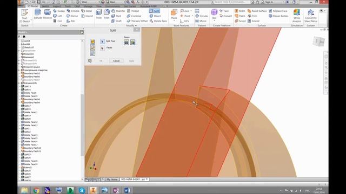Expand the ExtrusionSrf6 tree node
The height and width of the screenshot is (194, 346).
click(19, 83)
